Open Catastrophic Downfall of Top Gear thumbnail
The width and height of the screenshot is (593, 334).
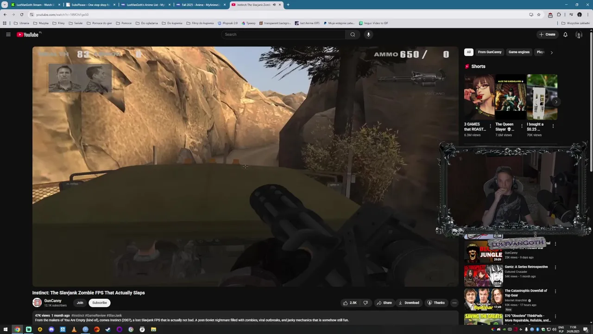483,300
